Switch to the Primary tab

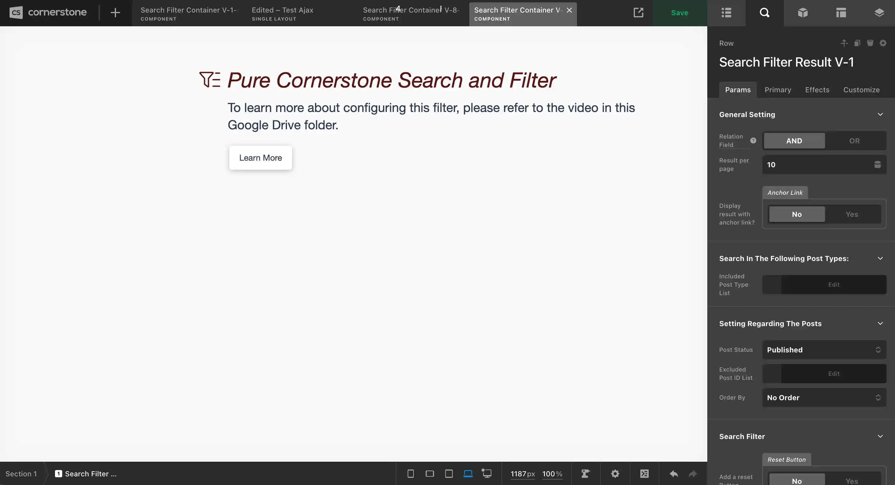pos(778,90)
